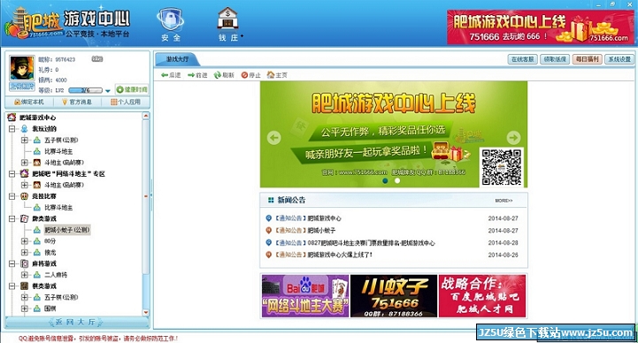Viewport: 638px width, 343px height.
Task: Click the 围棋 game icon
Action: (36, 309)
